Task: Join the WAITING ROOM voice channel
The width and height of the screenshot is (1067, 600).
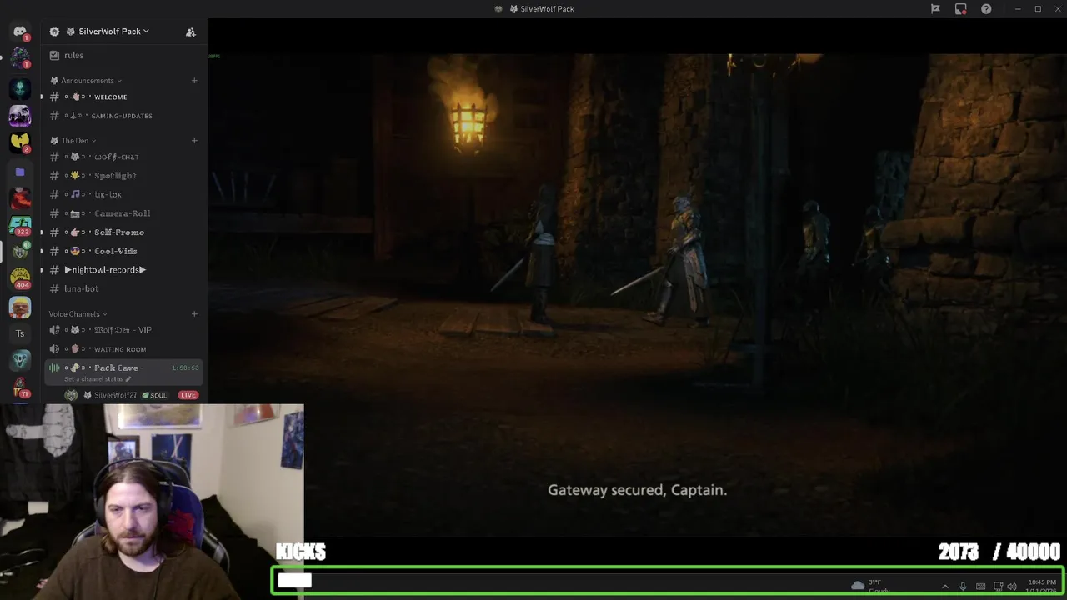Action: coord(125,349)
